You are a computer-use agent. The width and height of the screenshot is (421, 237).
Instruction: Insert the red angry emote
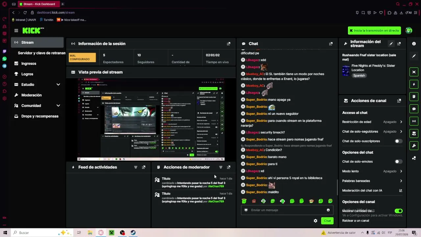[x=254, y=201]
